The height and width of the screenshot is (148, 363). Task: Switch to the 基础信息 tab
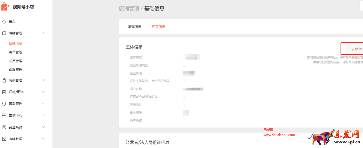pyautogui.click(x=135, y=27)
